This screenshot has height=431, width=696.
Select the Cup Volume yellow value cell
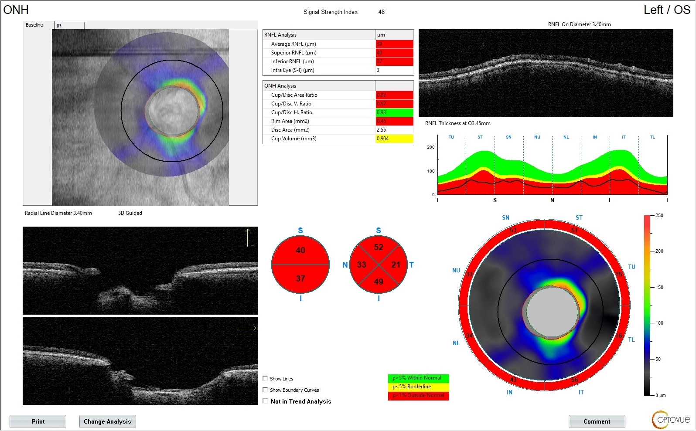coord(394,139)
